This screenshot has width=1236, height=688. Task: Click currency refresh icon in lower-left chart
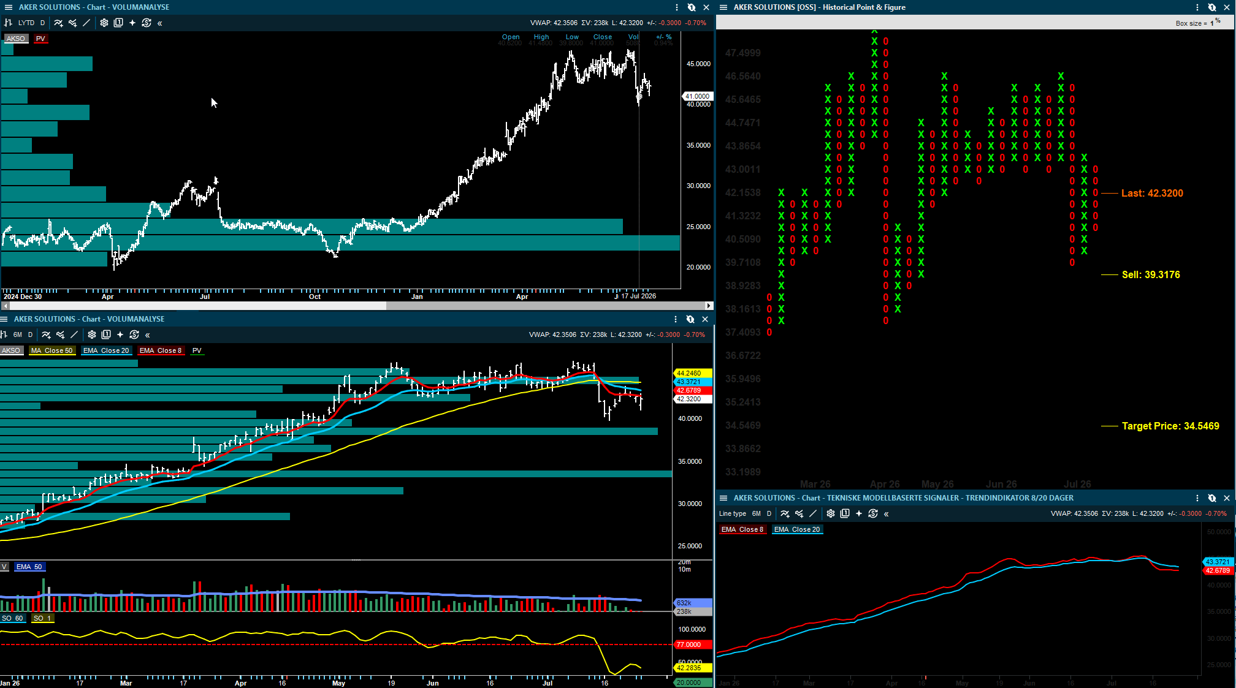click(134, 335)
